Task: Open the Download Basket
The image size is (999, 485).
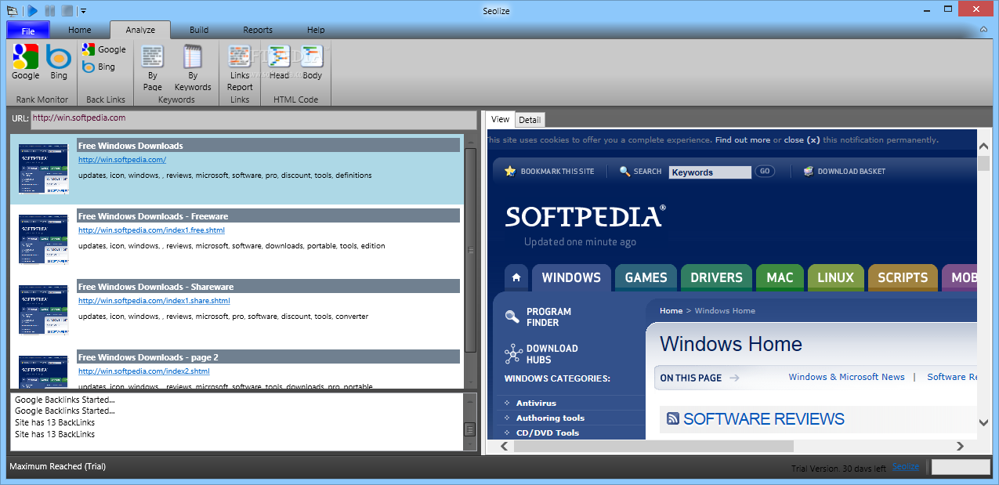Action: click(845, 172)
